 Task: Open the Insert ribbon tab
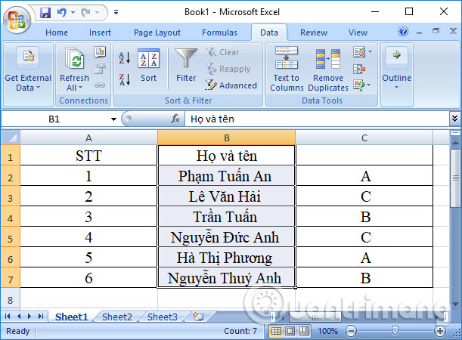click(100, 32)
